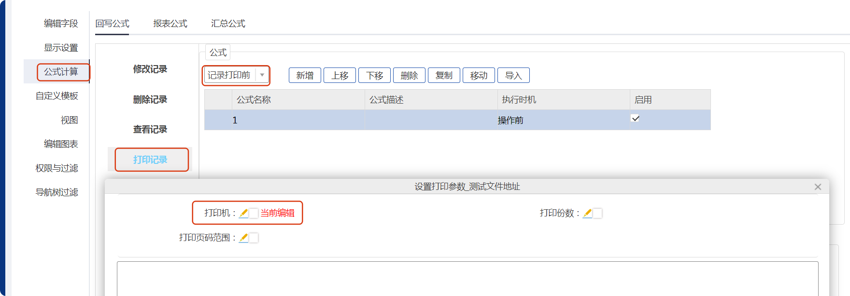Click the 公式描述 column header
The image size is (850, 296).
tap(431, 100)
